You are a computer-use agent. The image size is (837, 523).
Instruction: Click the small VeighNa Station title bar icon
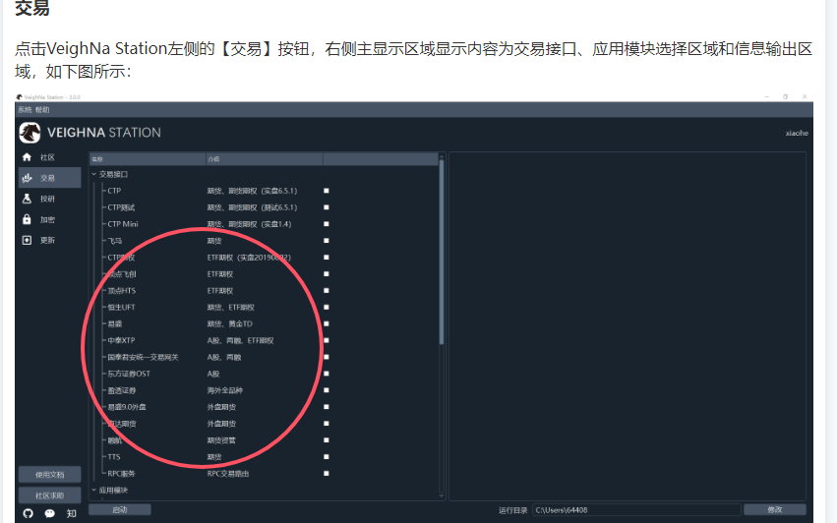pyautogui.click(x=20, y=97)
